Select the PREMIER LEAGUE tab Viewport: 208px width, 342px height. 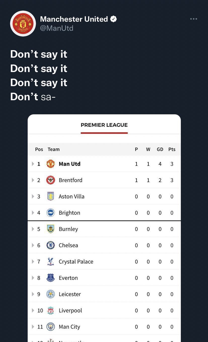(104, 125)
